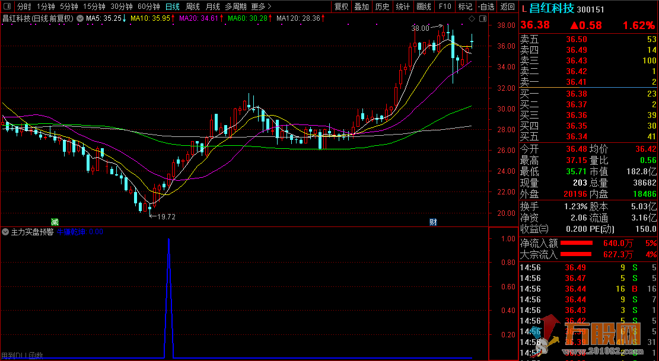Image resolution: width=659 pixels, height=361 pixels.
Task: Select 买五 bid price 36.34
Action: point(577,136)
